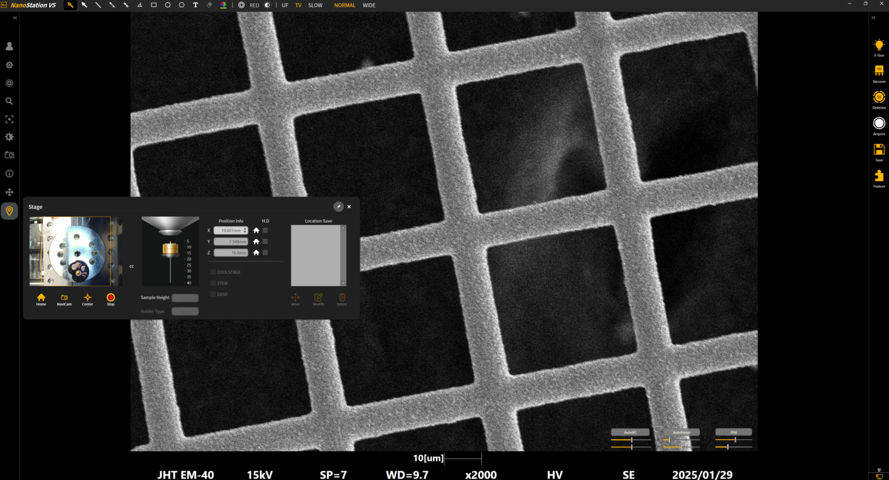Enable the EBSD checkbox
This screenshot has height=480, width=889.
[213, 294]
